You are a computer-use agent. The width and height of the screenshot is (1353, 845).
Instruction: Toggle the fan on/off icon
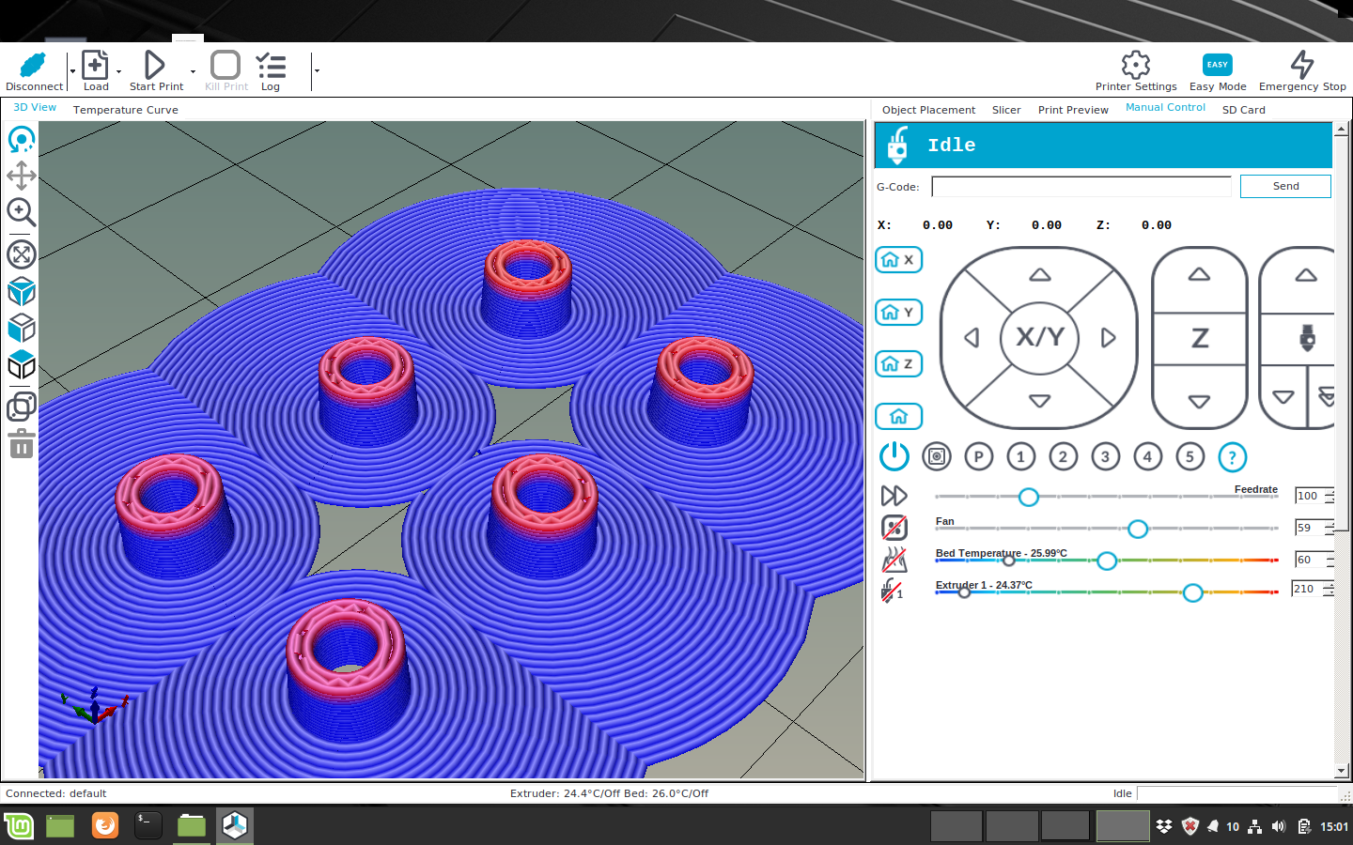[894, 528]
